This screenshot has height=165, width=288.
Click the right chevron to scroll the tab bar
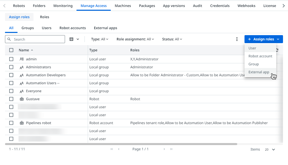coord(284,5)
